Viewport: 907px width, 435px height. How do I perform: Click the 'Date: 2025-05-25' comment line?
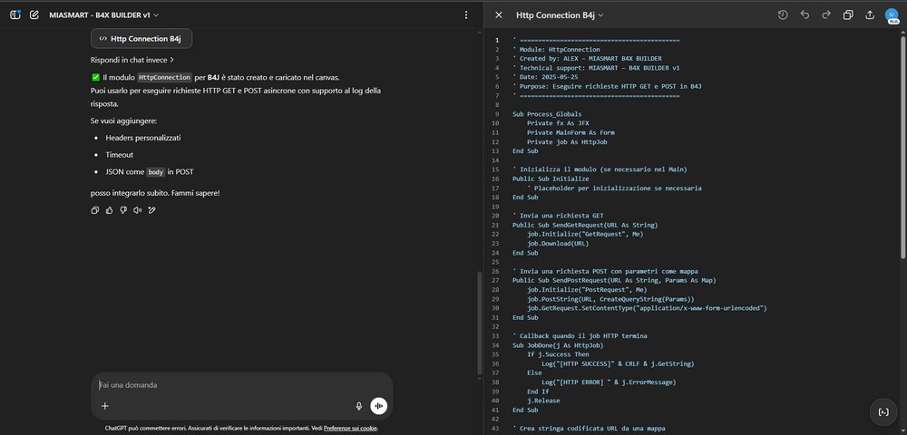[x=545, y=77]
